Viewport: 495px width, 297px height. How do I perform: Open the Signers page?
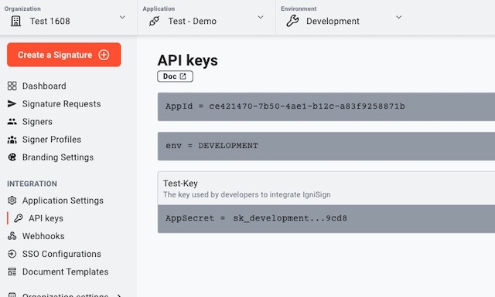(x=37, y=122)
